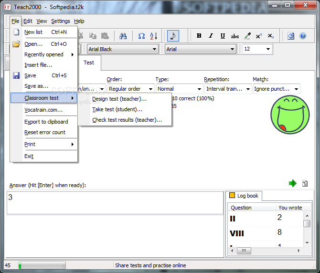Click the discard document icon near answer
Viewport: 320px width, 273px height.
[305, 183]
